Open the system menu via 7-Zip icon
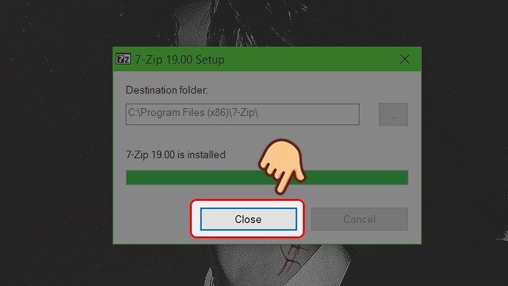The image size is (508, 286). coord(123,59)
